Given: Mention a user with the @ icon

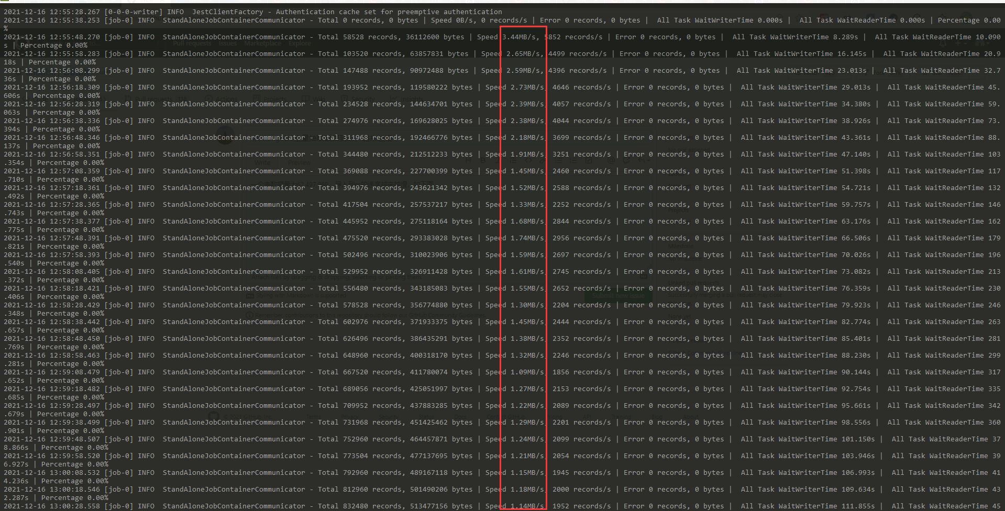Looking at the screenshot, I should (x=610, y=161).
